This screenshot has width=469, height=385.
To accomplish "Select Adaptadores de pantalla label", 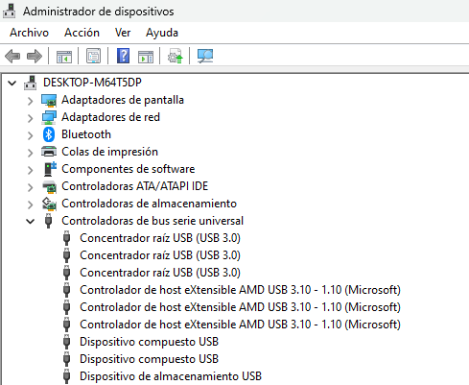I will (x=123, y=100).
